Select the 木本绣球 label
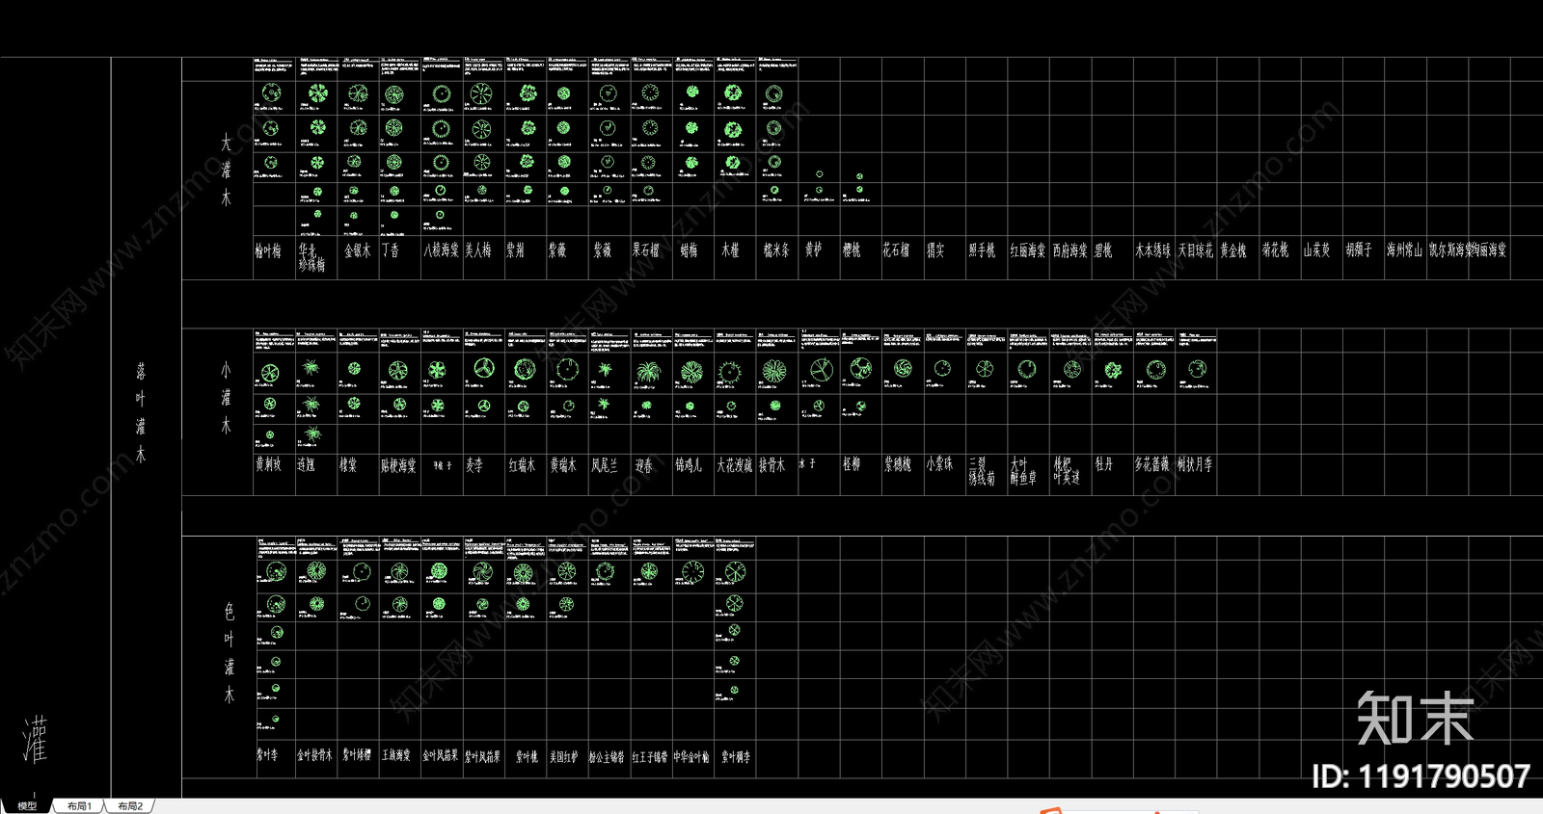 pos(1153,250)
